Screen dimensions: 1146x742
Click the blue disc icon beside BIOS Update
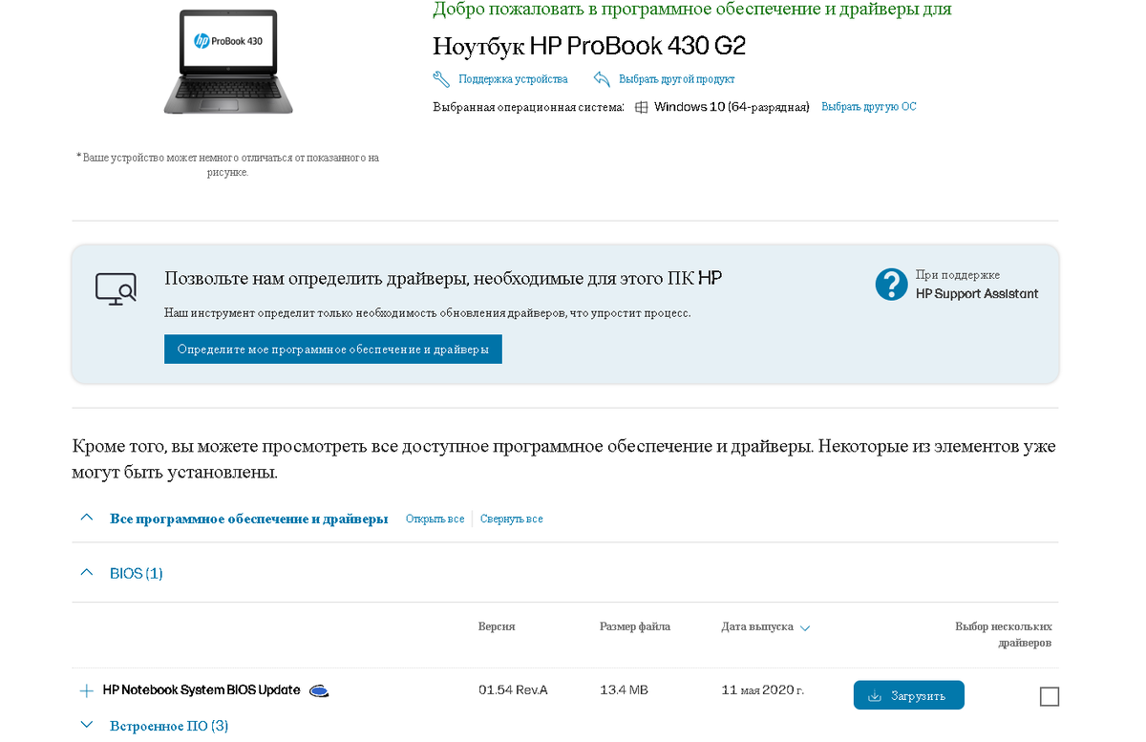[320, 691]
